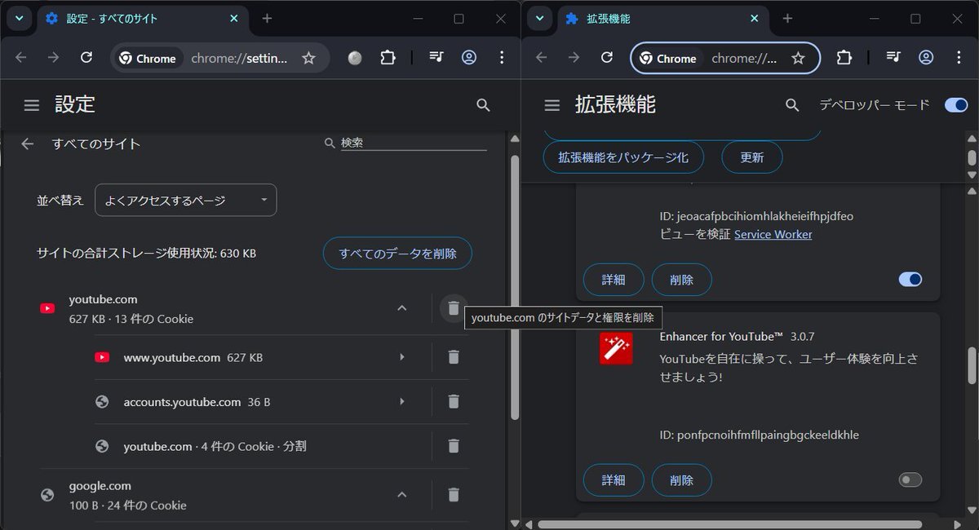
Task: Collapse the youtube.com site group
Action: click(x=401, y=308)
